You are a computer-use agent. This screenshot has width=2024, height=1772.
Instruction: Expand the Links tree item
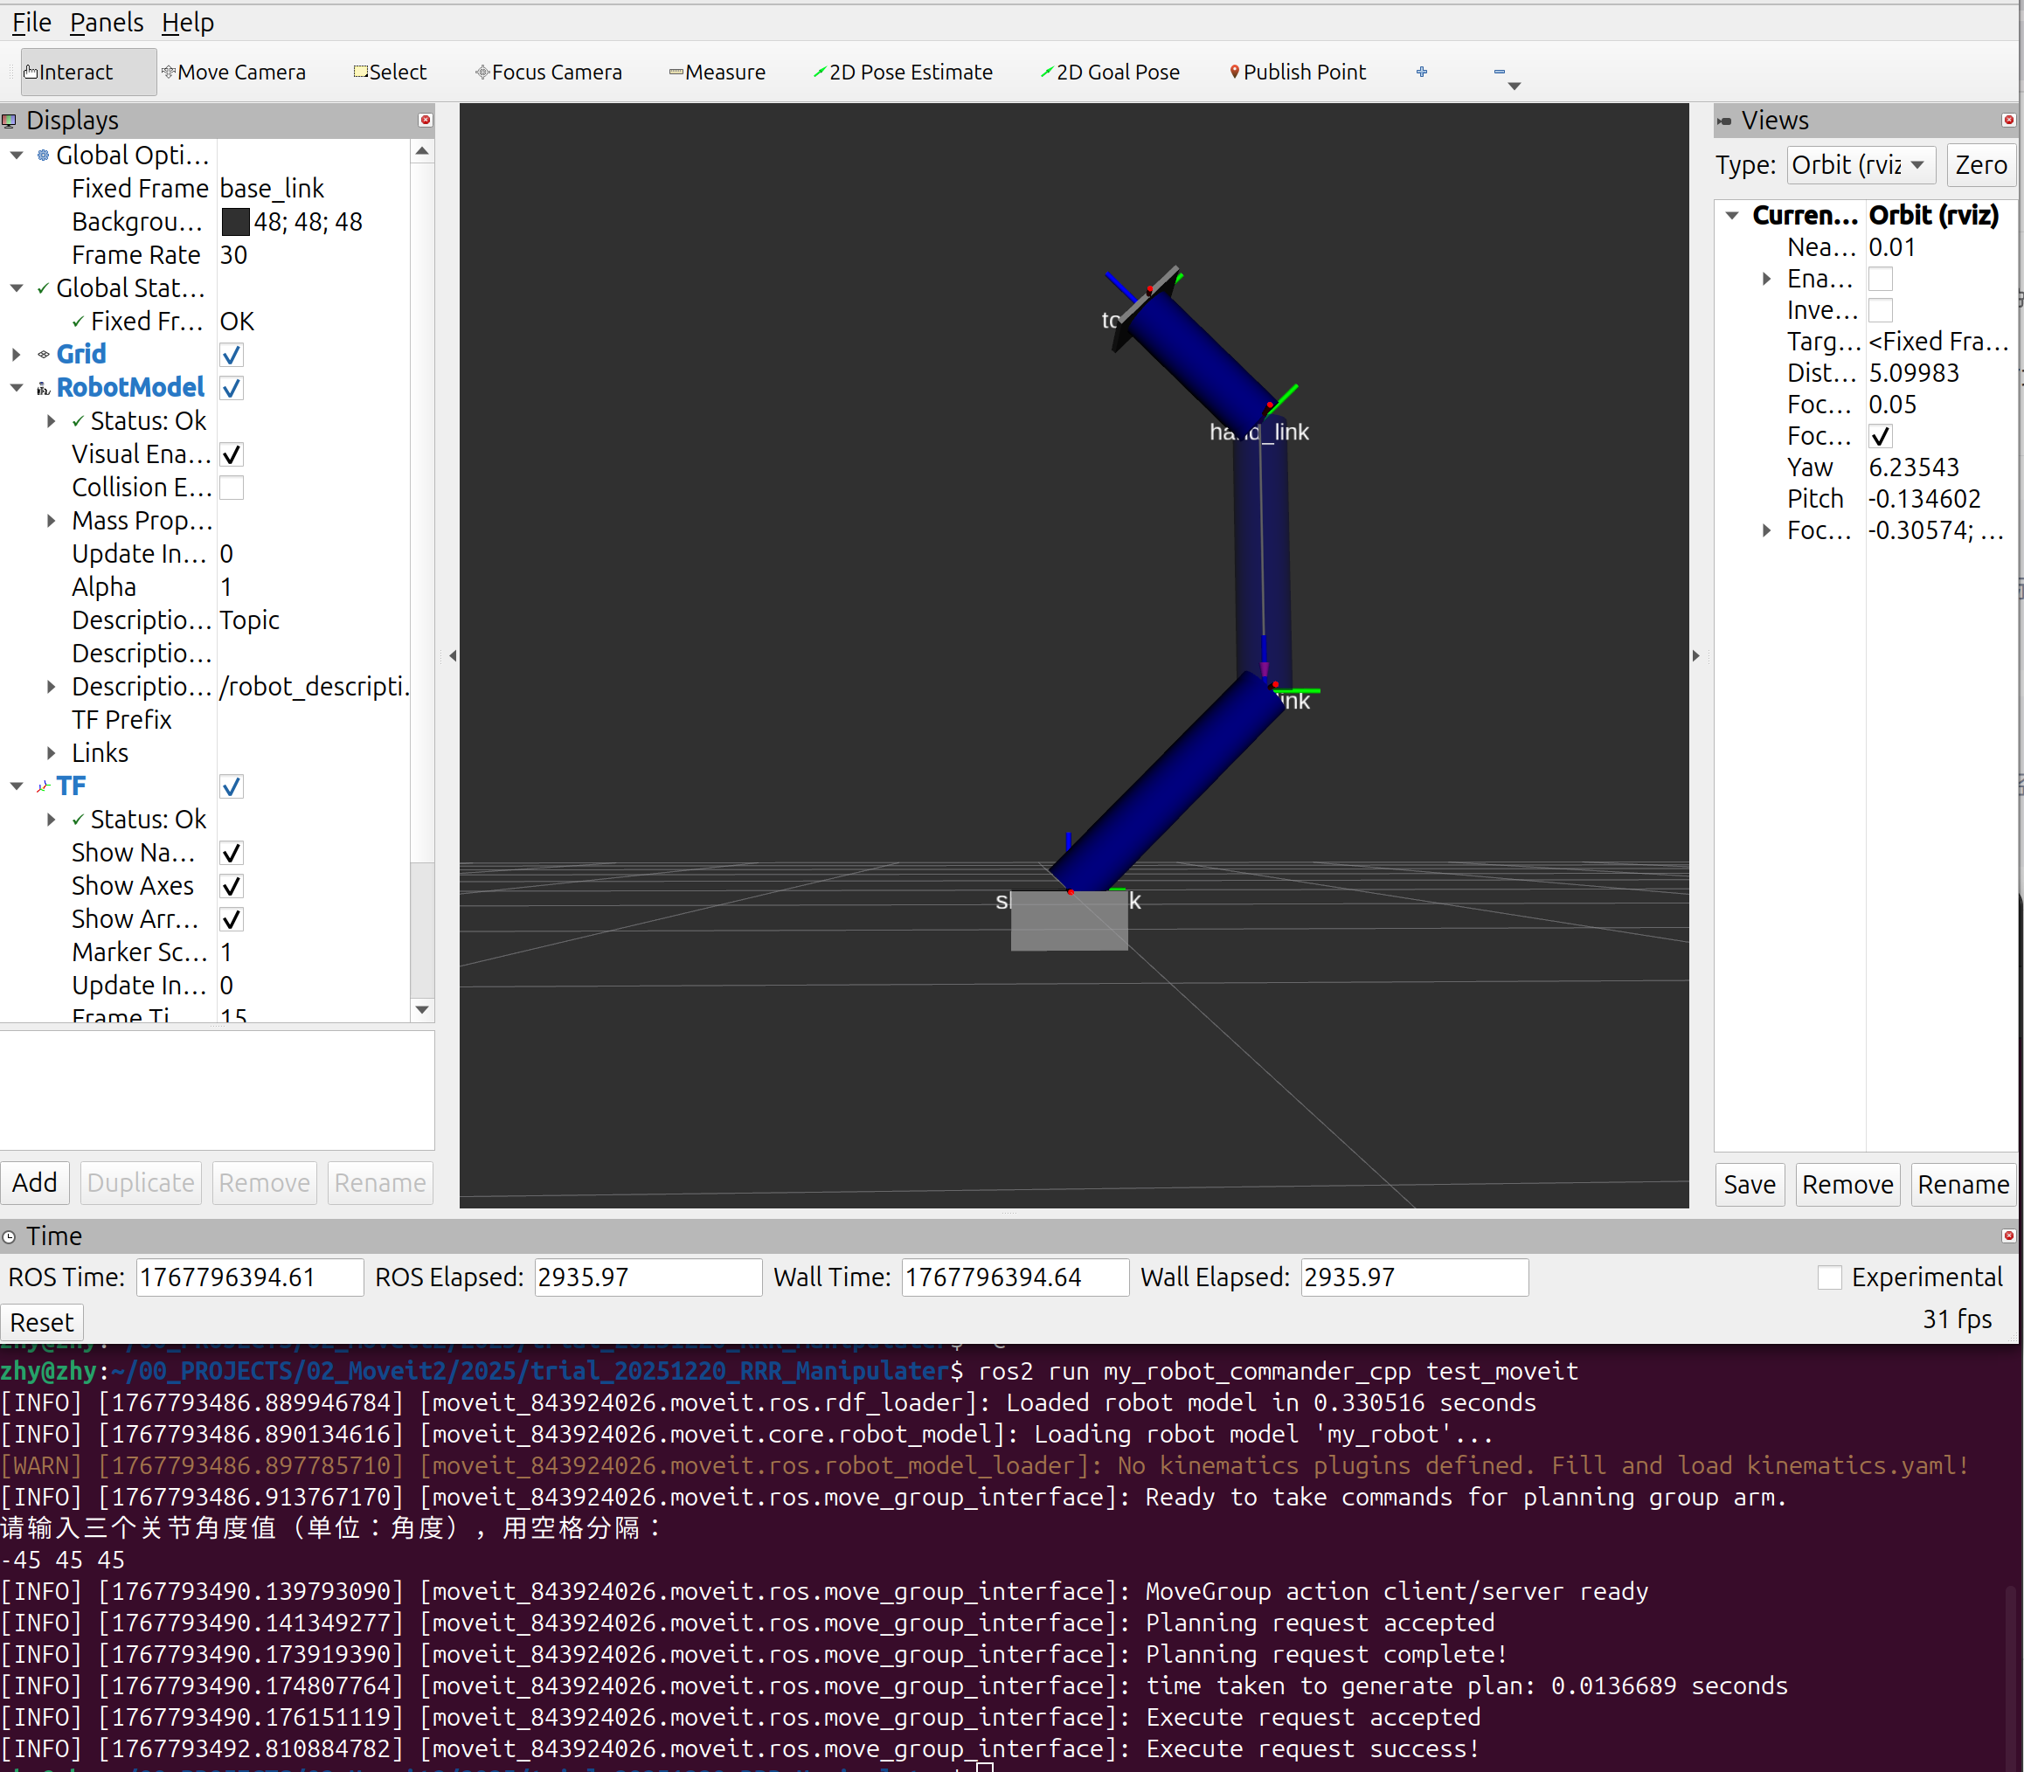click(x=52, y=753)
